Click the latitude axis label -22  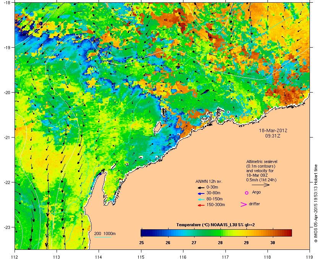7,182
